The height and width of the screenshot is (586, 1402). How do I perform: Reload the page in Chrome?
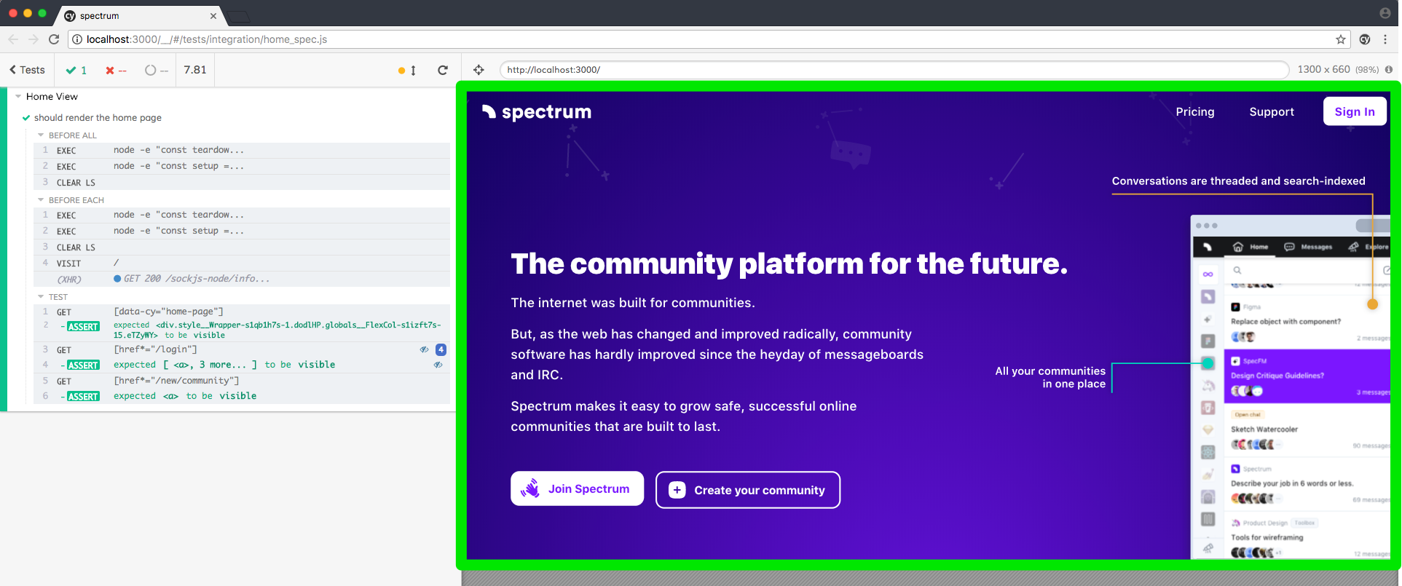[x=54, y=39]
